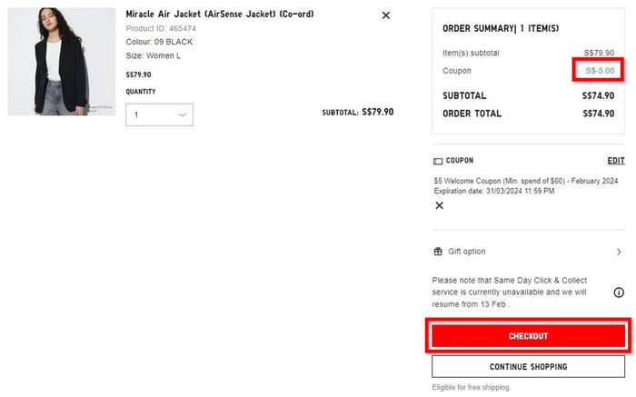Click the S$-5.00 coupon discount amount

(x=599, y=71)
